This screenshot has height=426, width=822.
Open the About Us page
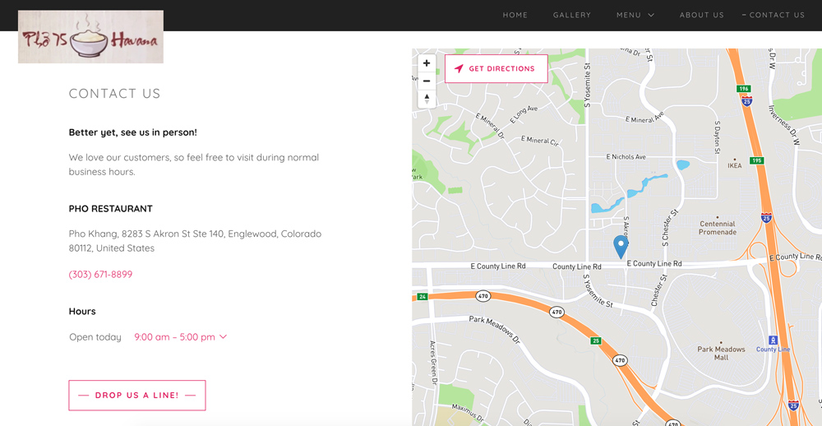pyautogui.click(x=701, y=15)
